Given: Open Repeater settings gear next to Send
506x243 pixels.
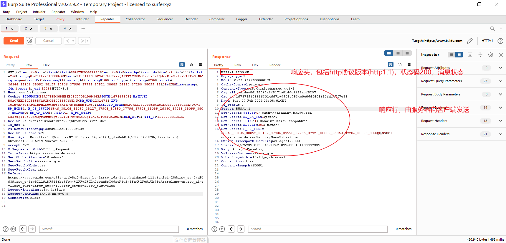Looking at the screenshot, I should pyautogui.click(x=30, y=41).
